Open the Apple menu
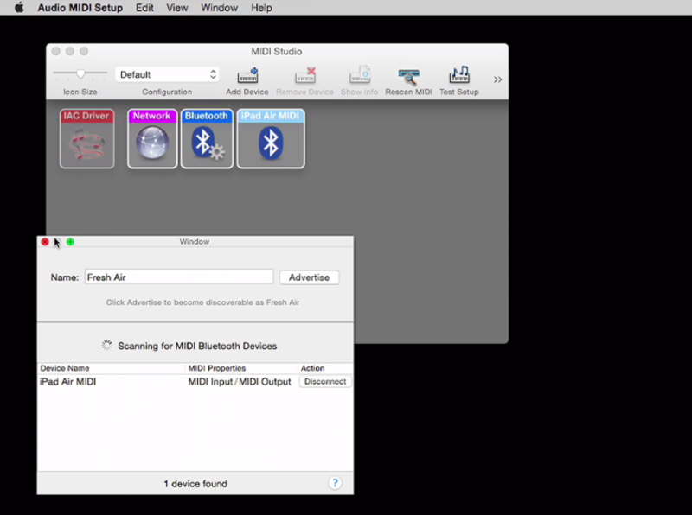 pos(19,8)
